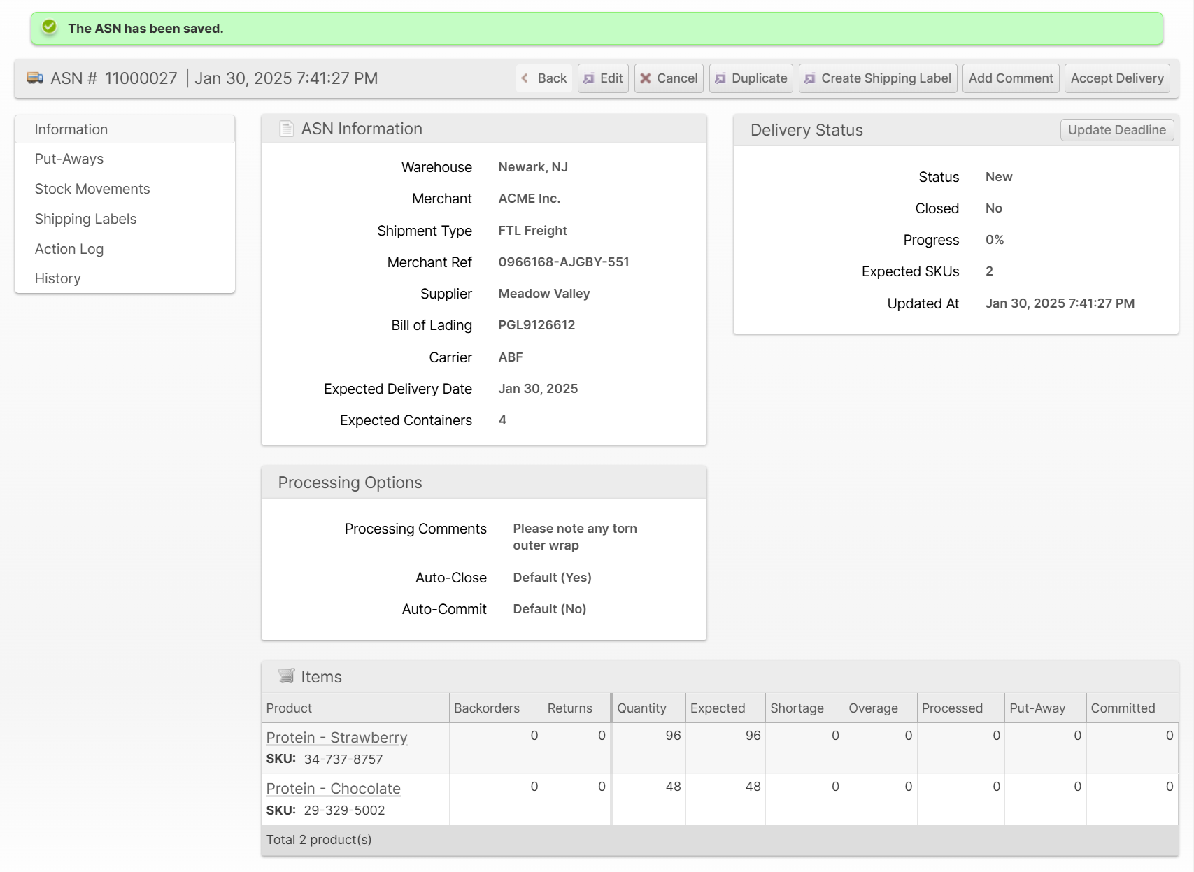1194x872 pixels.
Task: Show the History section
Action: click(x=58, y=278)
